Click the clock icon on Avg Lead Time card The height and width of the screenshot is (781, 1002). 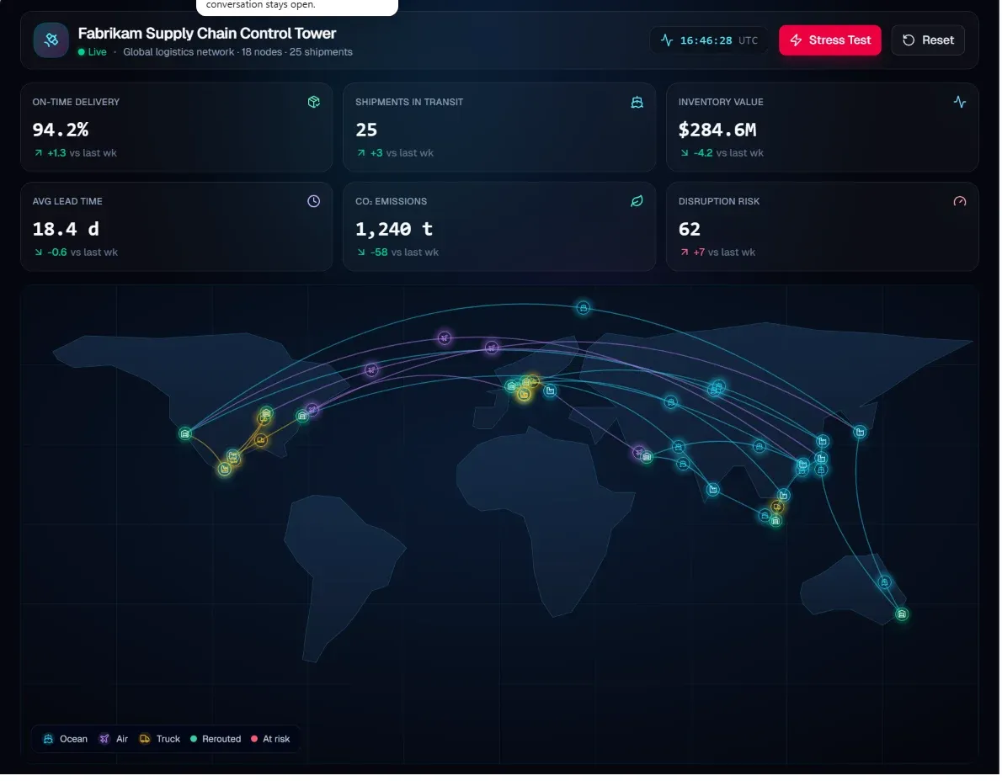pyautogui.click(x=314, y=202)
